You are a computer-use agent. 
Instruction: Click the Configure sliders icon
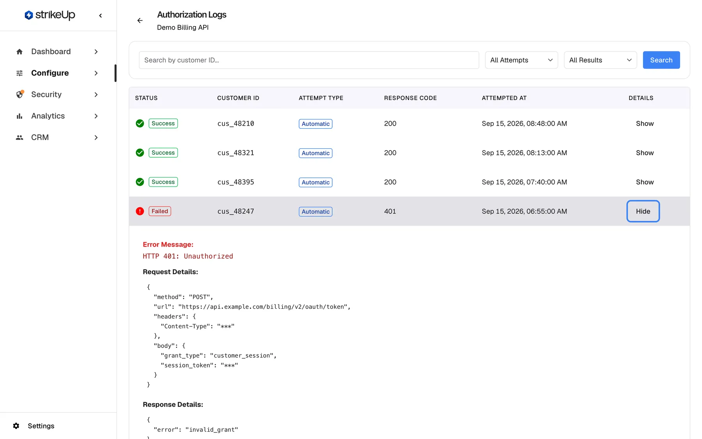click(19, 73)
